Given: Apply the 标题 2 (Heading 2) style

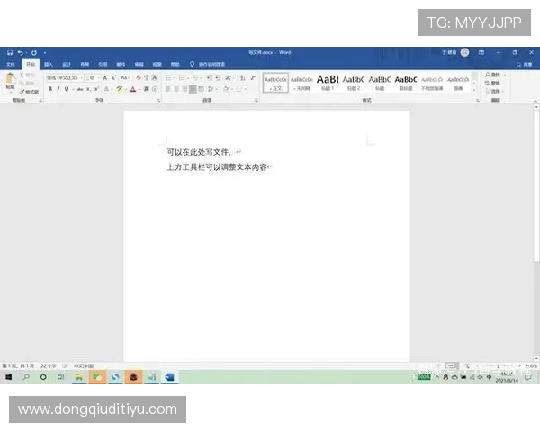Looking at the screenshot, I should pos(354,83).
